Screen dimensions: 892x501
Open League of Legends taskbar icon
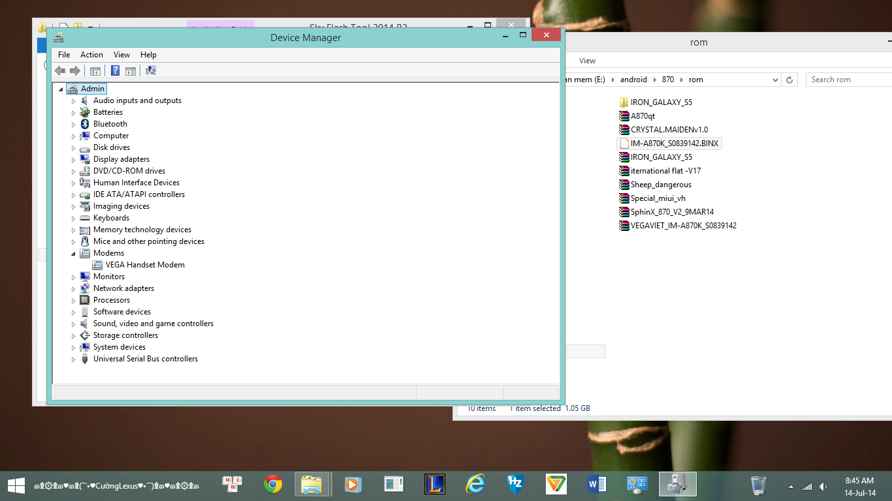pos(435,484)
